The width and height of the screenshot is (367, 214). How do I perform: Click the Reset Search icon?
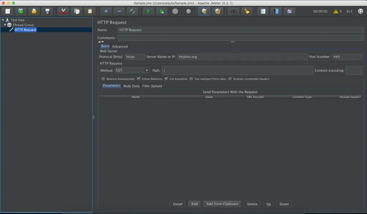coord(247,11)
